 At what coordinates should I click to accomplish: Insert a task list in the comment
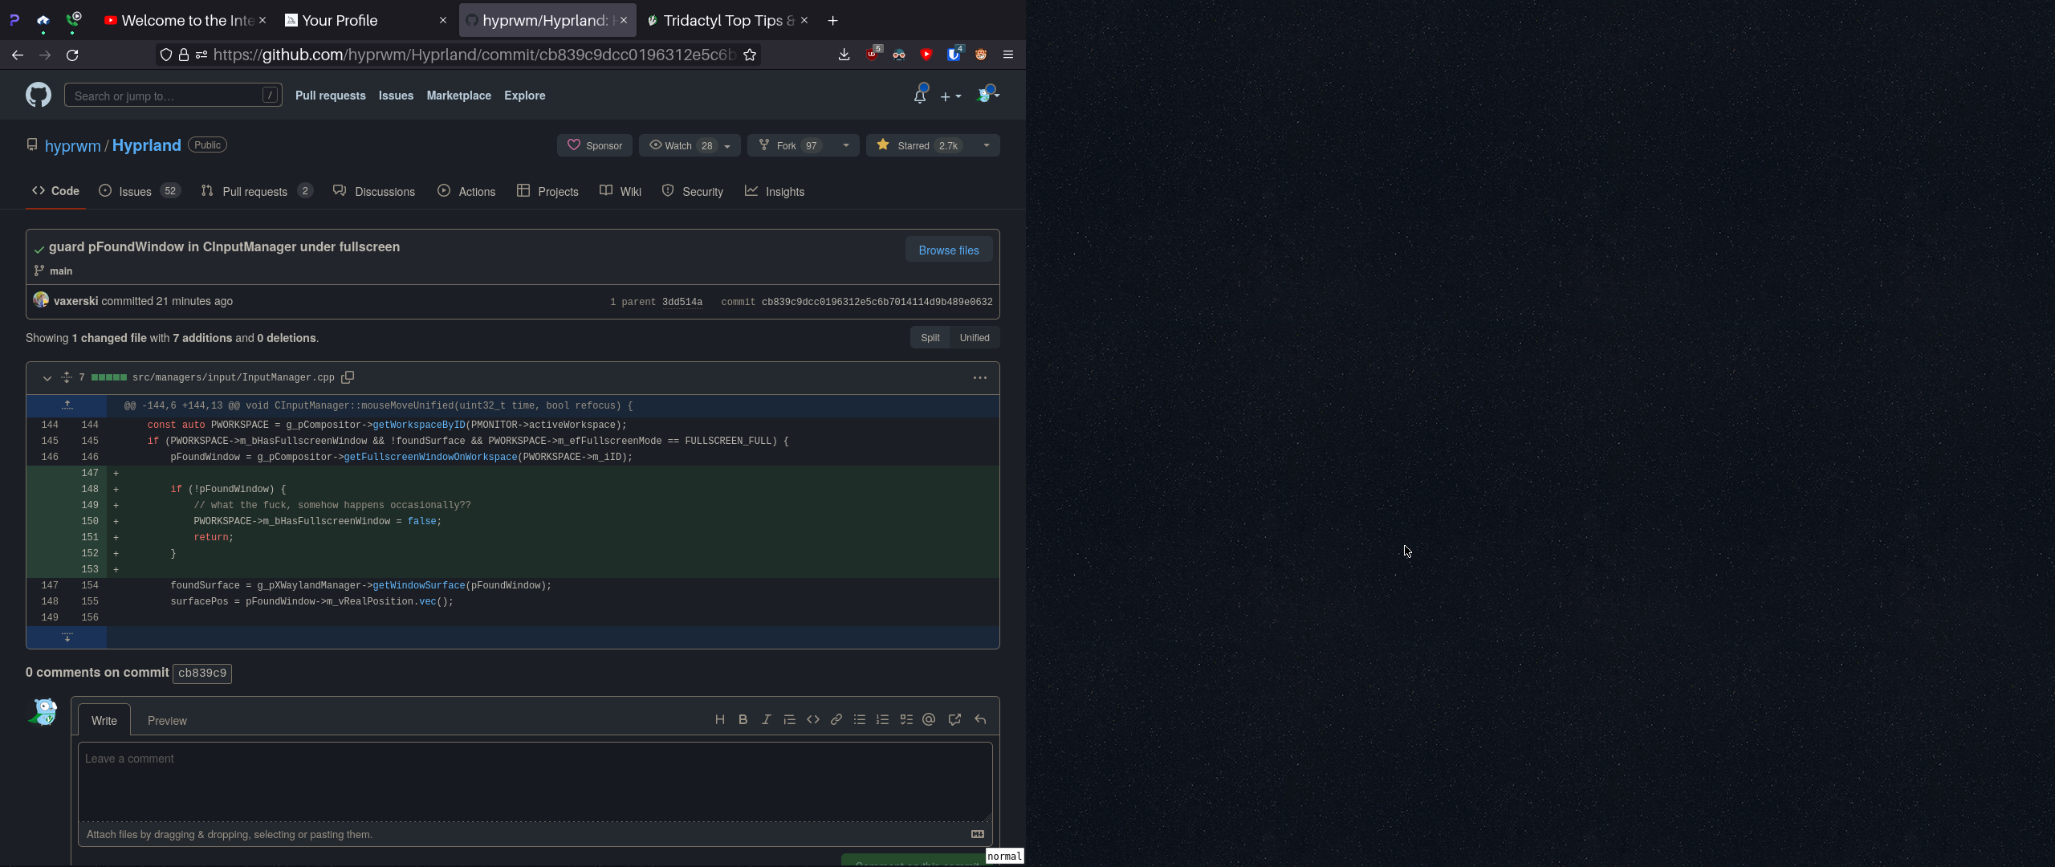click(905, 719)
